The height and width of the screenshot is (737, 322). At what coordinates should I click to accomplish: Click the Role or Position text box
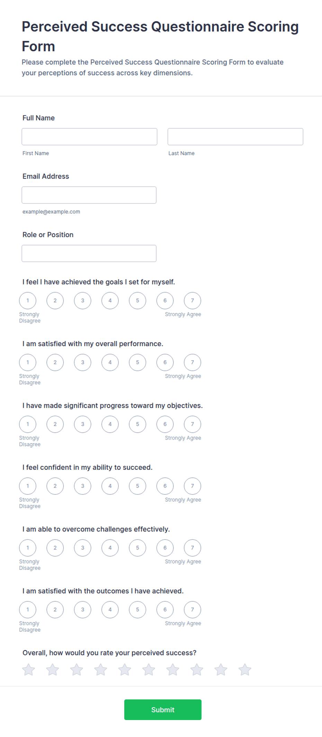click(x=89, y=253)
